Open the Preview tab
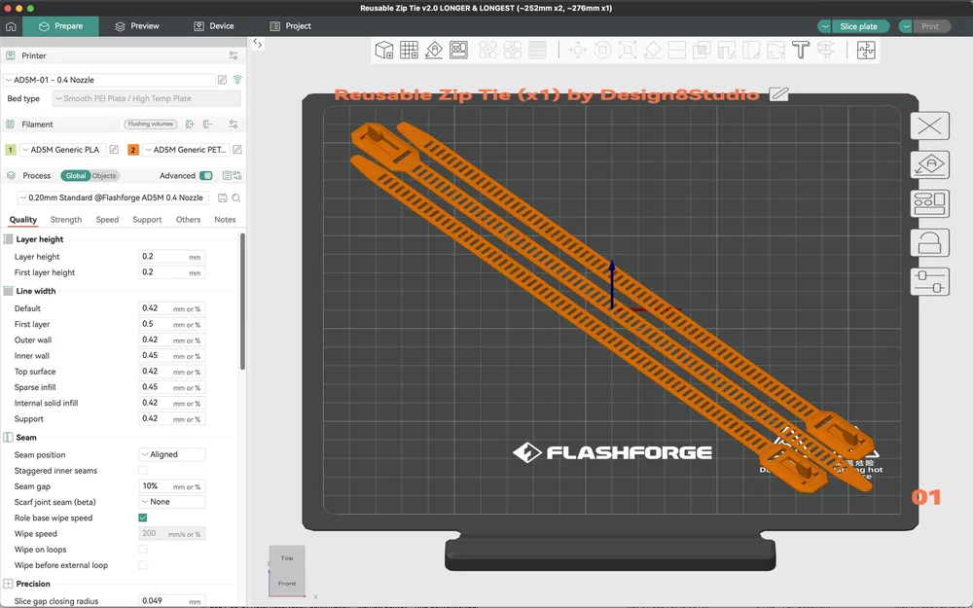 [136, 26]
